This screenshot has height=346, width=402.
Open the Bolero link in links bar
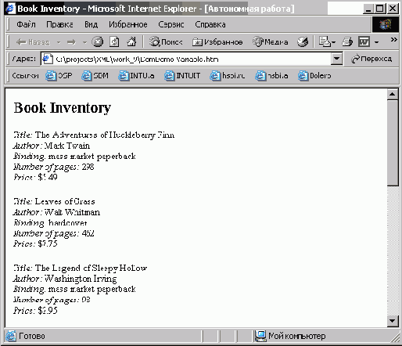[x=314, y=76]
